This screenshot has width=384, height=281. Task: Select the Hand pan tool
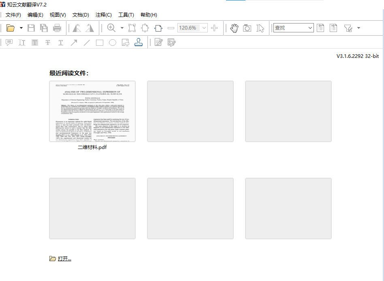(x=235, y=28)
